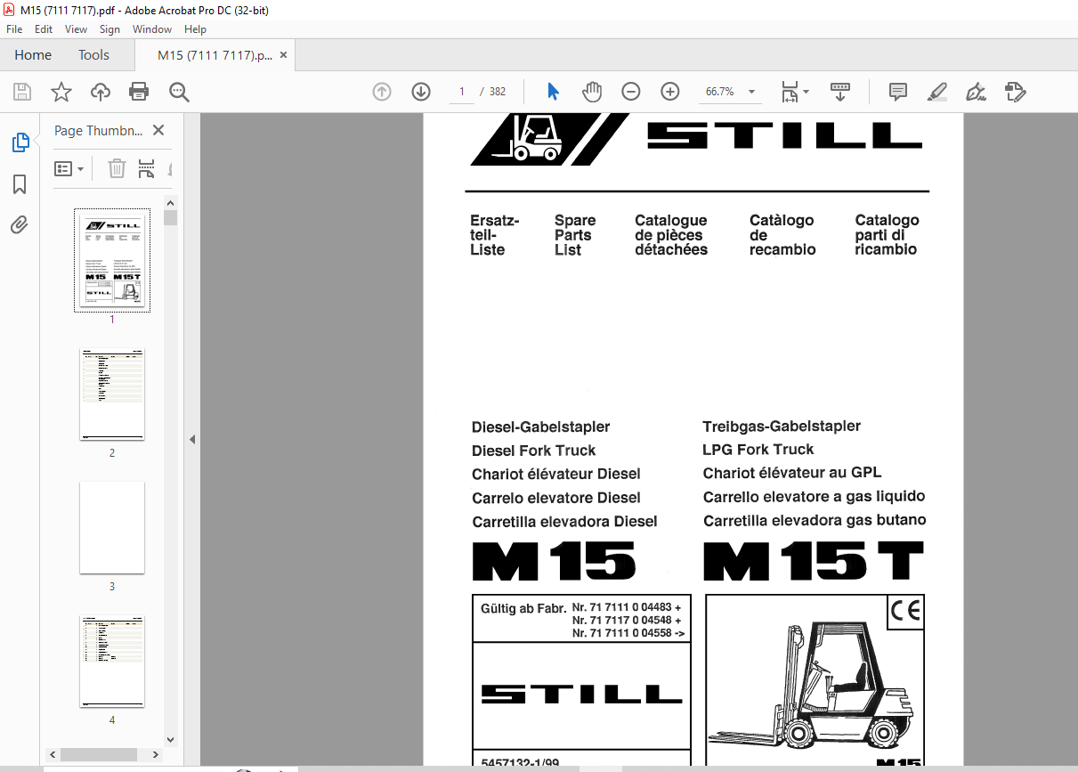Screen dimensions: 1078x772
Task: Open the Bookmarks sidebar panel
Action: (20, 184)
